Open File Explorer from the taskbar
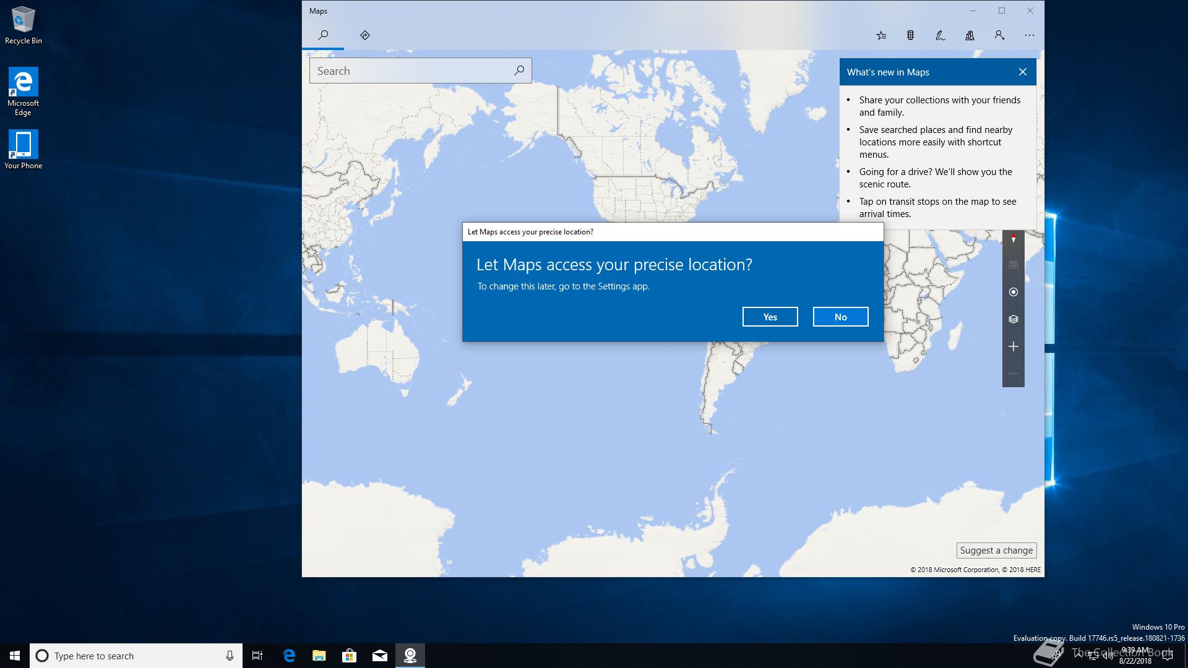Image resolution: width=1188 pixels, height=668 pixels. pyautogui.click(x=319, y=656)
